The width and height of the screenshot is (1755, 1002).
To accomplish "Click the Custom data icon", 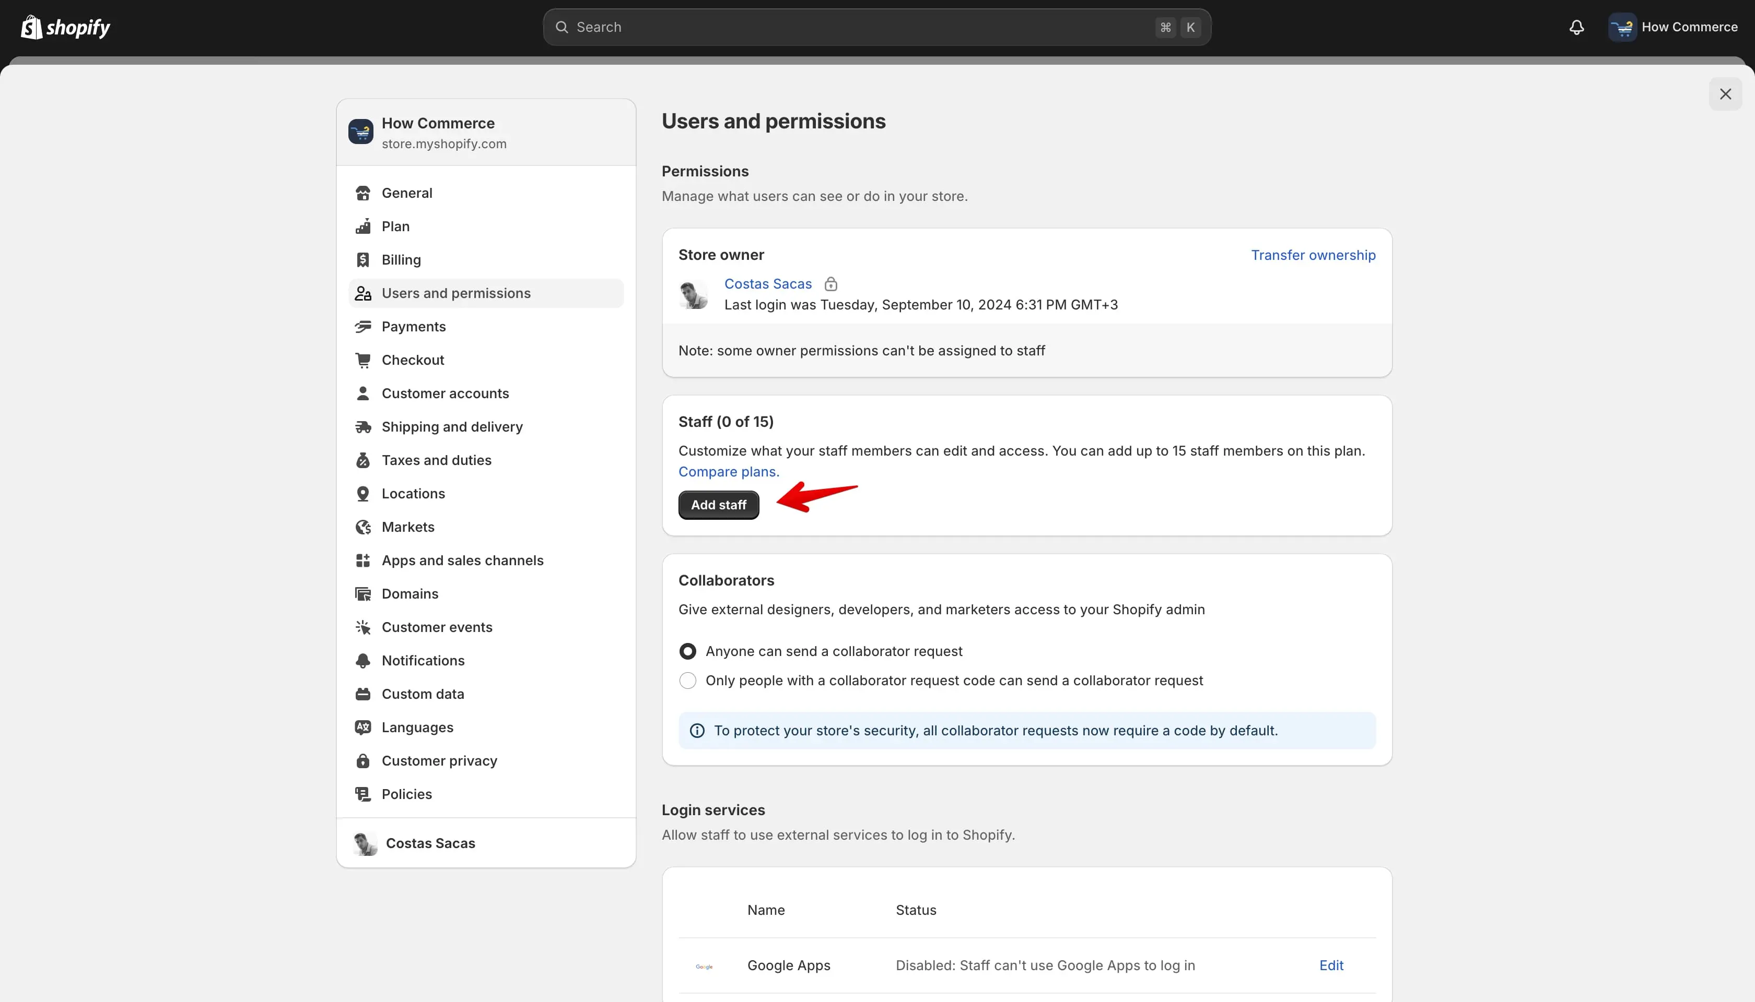I will point(363,694).
